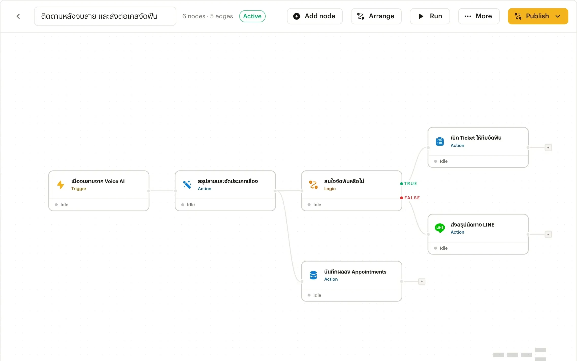Click the Add node button
Viewport: 577px width, 361px height.
(315, 16)
